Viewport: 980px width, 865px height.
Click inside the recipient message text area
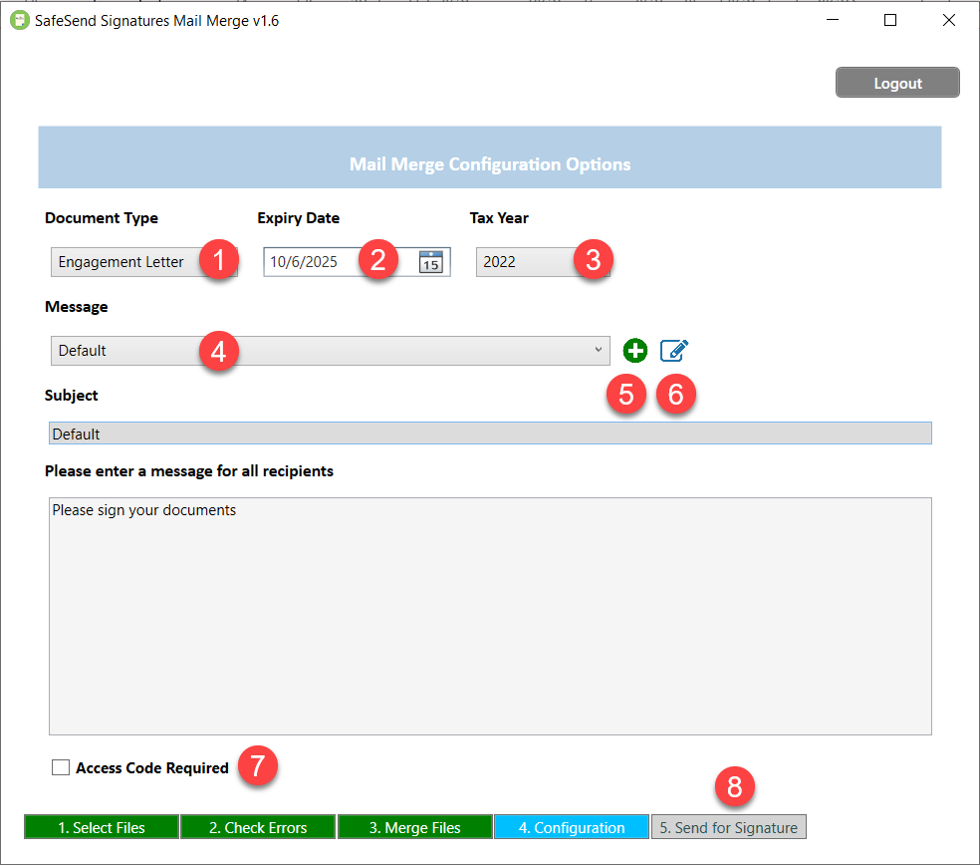pos(490,615)
